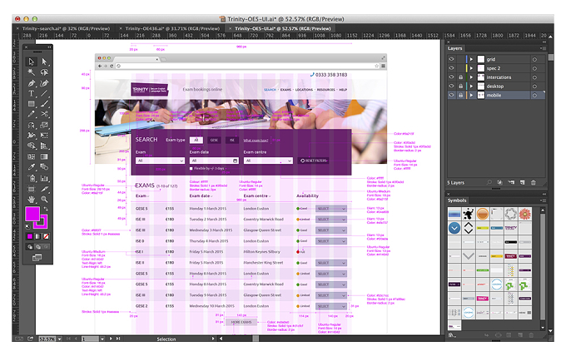Expand the desktop layer

pos(471,87)
